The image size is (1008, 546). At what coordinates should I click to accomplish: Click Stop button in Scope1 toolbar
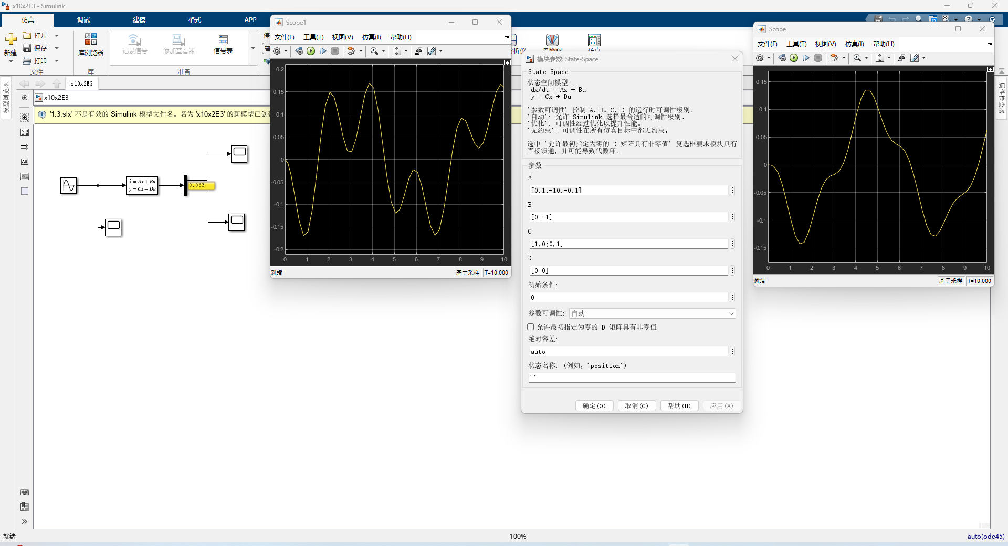tap(335, 51)
